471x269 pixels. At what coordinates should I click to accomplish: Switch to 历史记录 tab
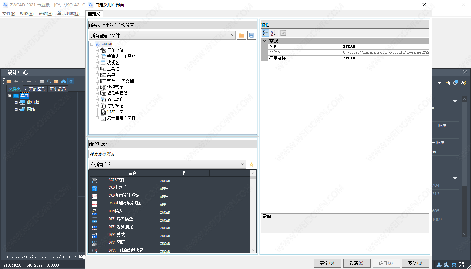coord(58,89)
